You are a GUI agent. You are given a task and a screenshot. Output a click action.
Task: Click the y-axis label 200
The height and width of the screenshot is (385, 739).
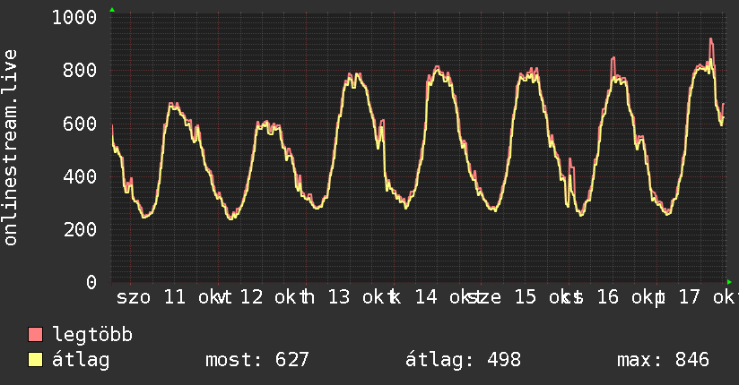(80, 230)
